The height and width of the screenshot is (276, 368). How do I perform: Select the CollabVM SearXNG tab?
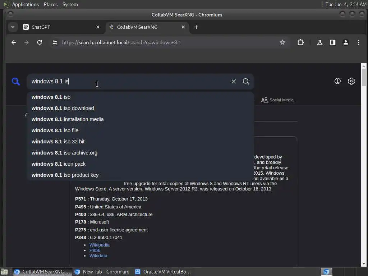pyautogui.click(x=147, y=27)
